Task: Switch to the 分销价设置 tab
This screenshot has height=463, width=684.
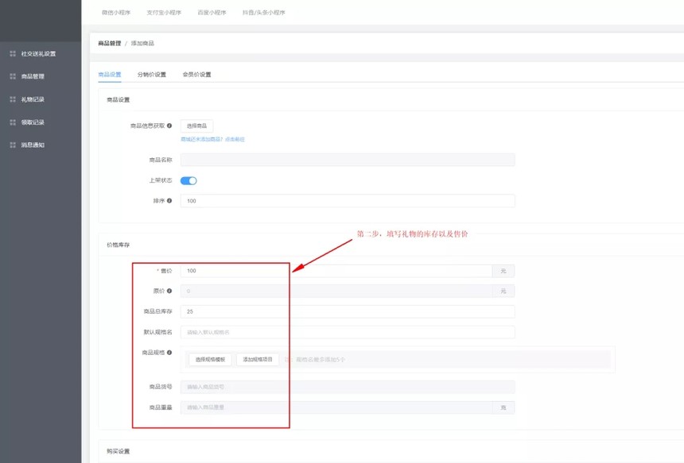Action: coord(151,75)
